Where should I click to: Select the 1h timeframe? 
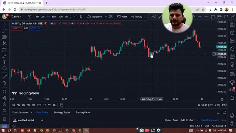tap(66, 17)
